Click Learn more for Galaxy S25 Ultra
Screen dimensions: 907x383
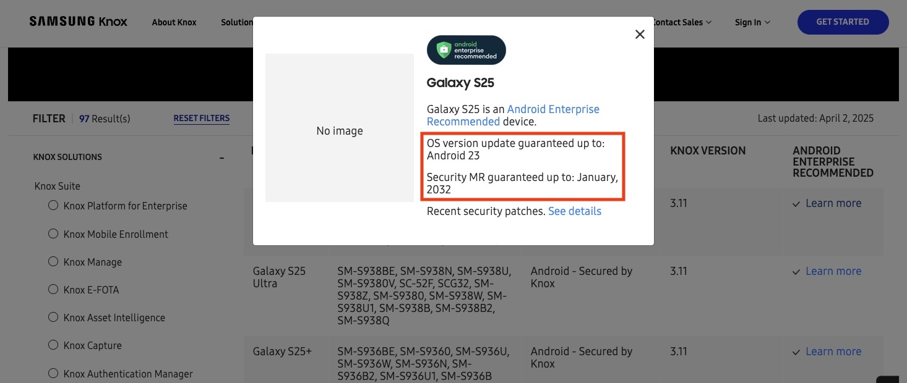pos(833,271)
